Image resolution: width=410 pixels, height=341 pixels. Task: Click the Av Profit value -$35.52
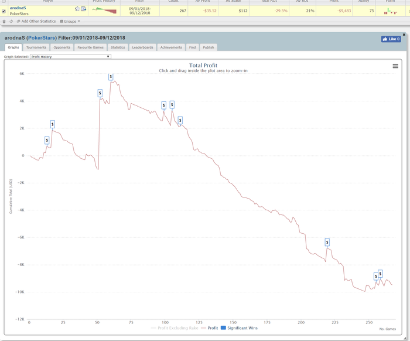click(210, 11)
